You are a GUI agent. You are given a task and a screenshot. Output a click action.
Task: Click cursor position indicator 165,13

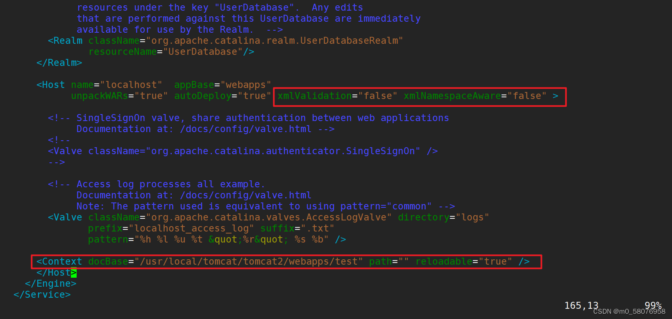point(581,306)
